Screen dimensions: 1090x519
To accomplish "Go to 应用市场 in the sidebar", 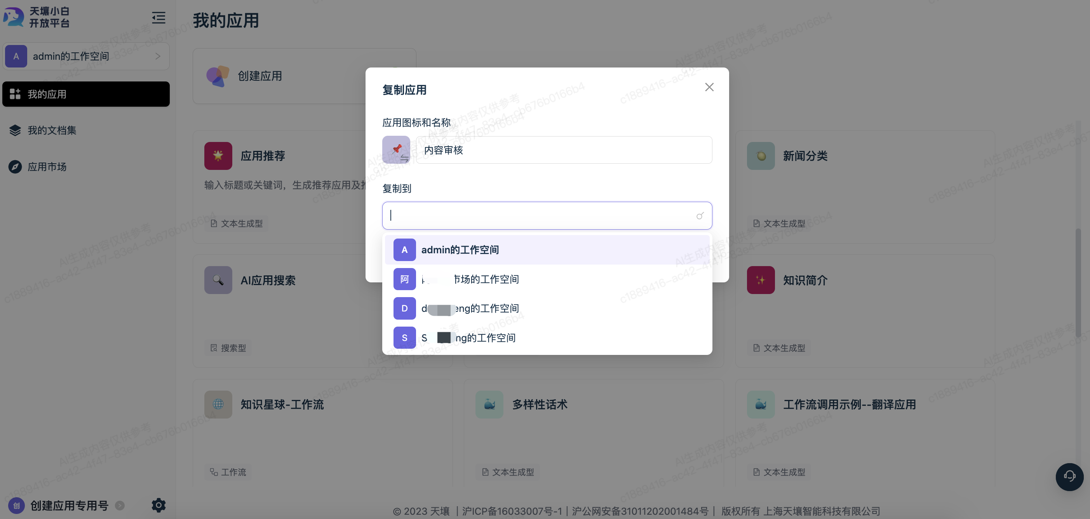I will [x=86, y=166].
